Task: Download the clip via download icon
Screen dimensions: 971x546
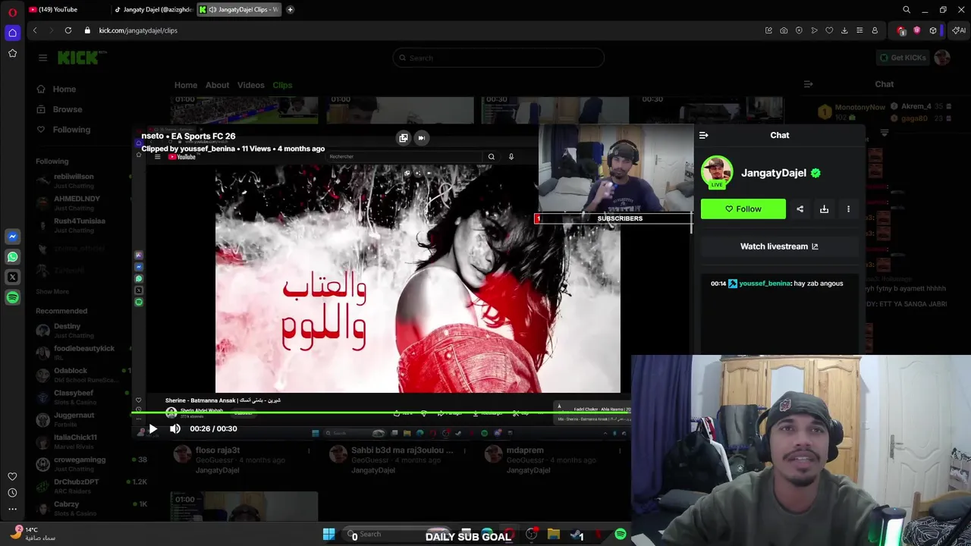Action: coord(824,209)
